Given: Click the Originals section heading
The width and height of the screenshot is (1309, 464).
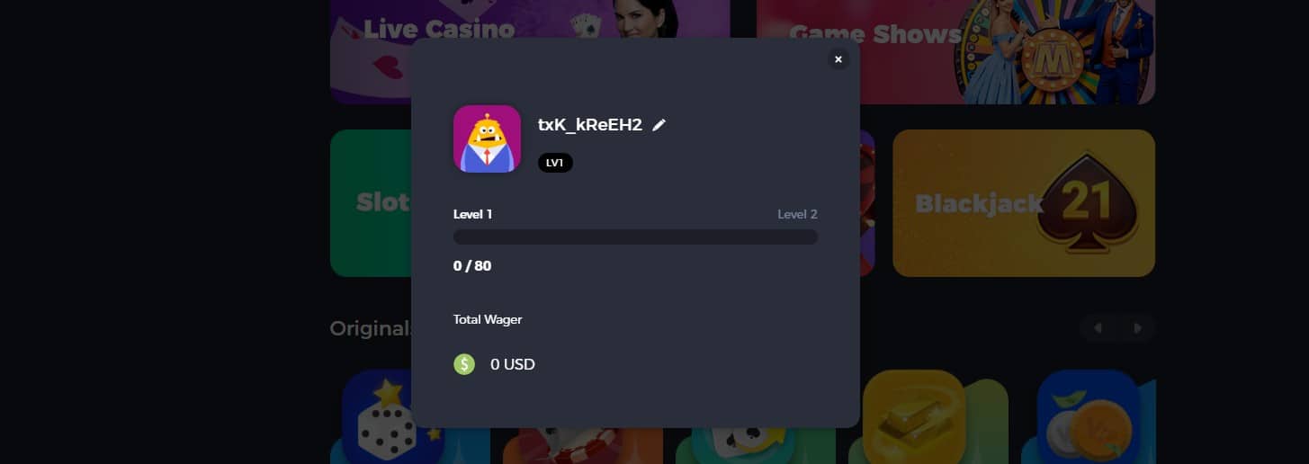Looking at the screenshot, I should tap(371, 328).
